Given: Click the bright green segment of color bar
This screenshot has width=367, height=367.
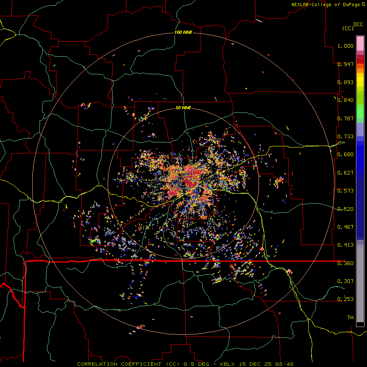Looking at the screenshot, I should tap(360, 111).
